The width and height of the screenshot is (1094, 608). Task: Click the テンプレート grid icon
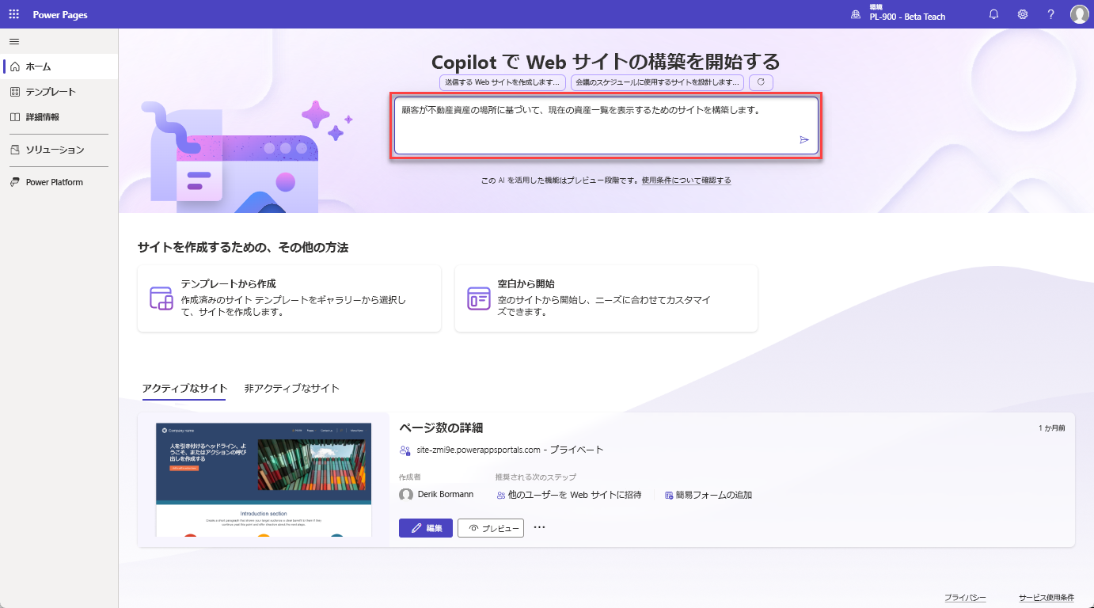pos(15,92)
